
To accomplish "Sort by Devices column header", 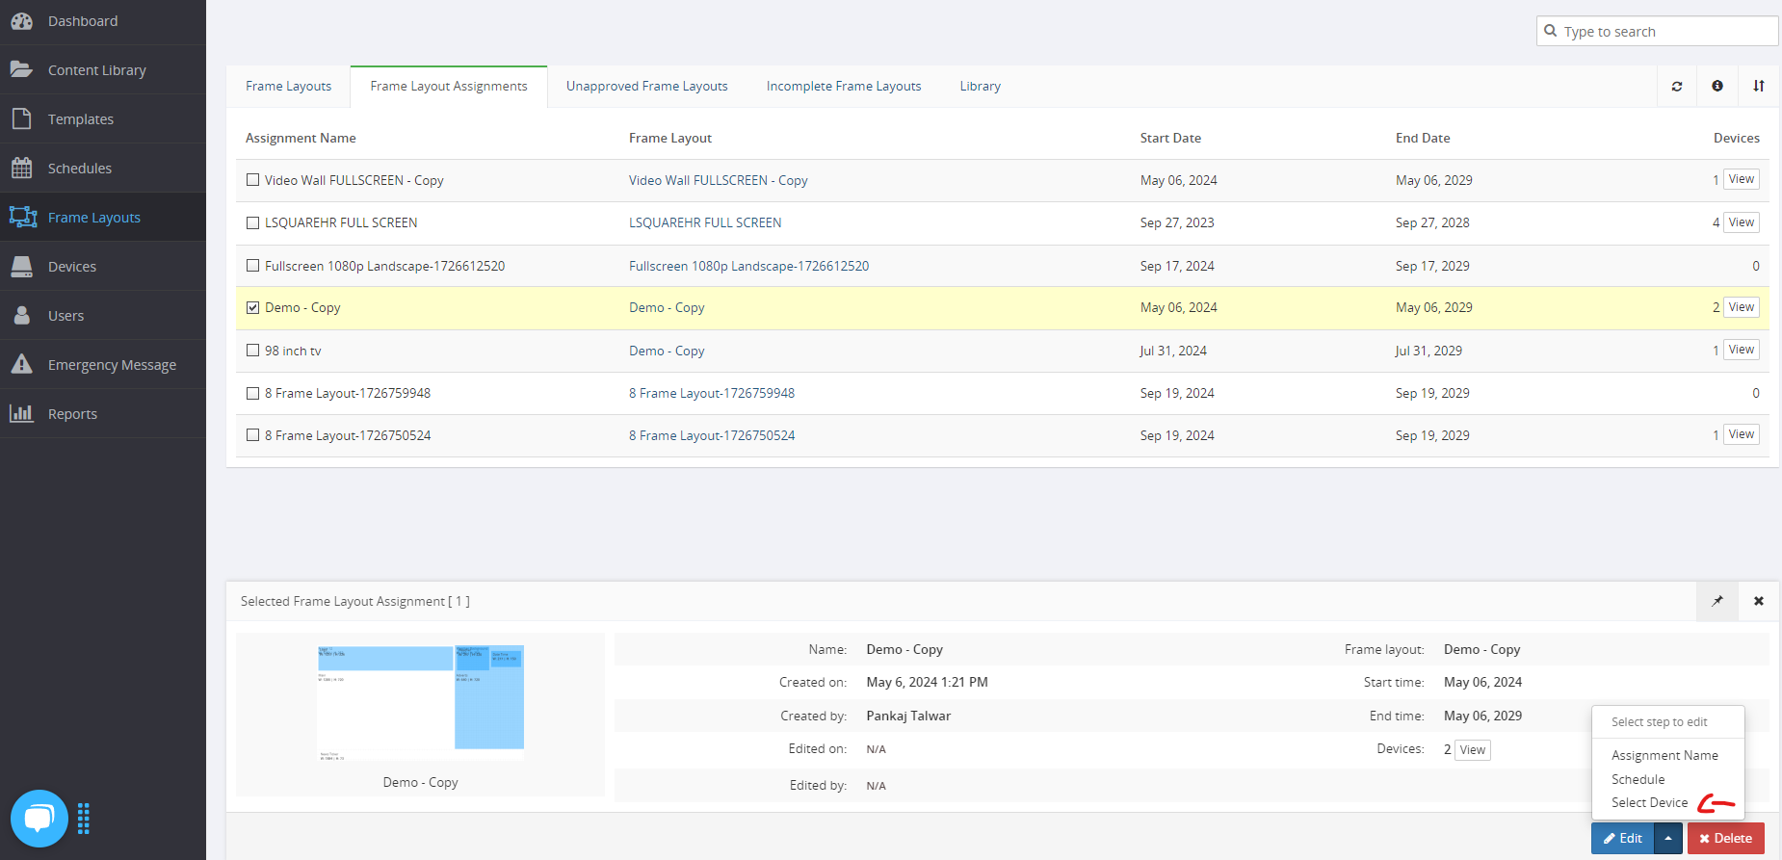I will coord(1736,138).
